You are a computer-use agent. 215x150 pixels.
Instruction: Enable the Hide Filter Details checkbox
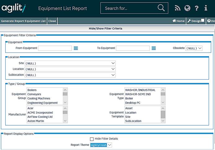(92, 139)
